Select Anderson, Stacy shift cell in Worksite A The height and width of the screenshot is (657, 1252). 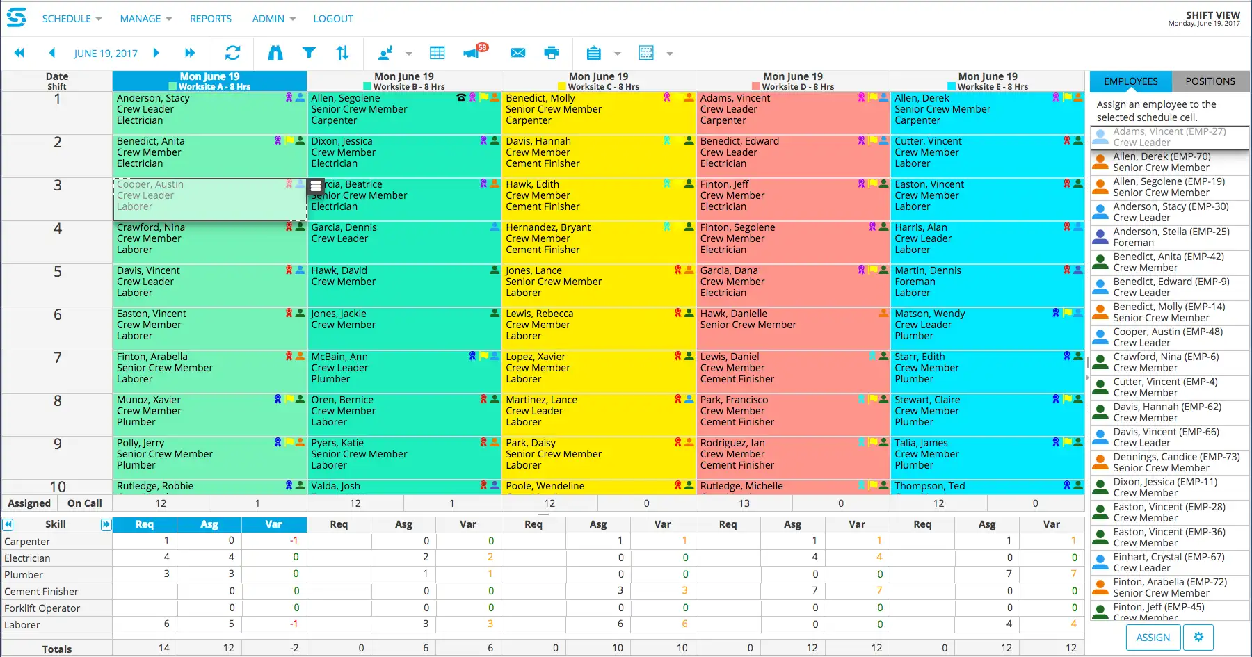point(209,113)
